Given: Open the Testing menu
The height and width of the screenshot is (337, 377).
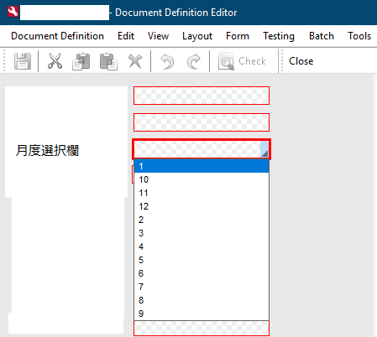Looking at the screenshot, I should coord(279,36).
